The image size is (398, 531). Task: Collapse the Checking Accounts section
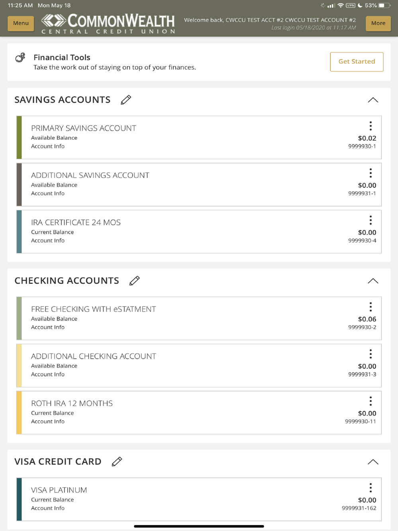[373, 281]
